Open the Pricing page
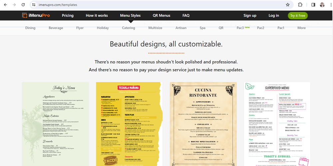The width and height of the screenshot is (333, 166). (x=68, y=16)
